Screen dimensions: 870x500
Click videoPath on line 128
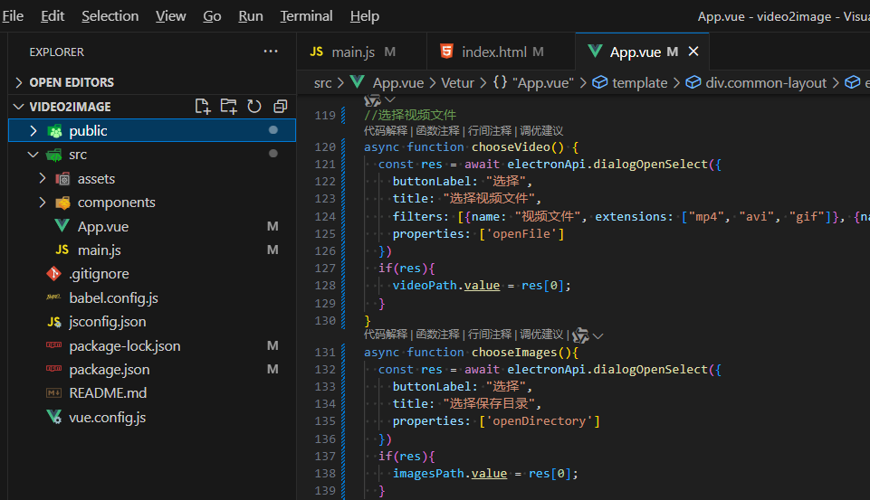pos(425,286)
